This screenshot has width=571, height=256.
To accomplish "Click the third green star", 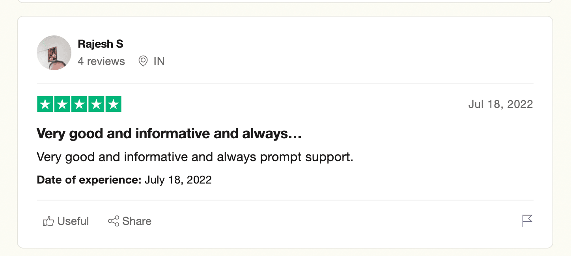I will click(79, 104).
